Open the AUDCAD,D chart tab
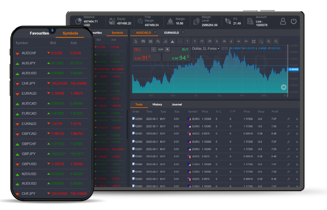This screenshot has height=210, width=327. pos(143,32)
